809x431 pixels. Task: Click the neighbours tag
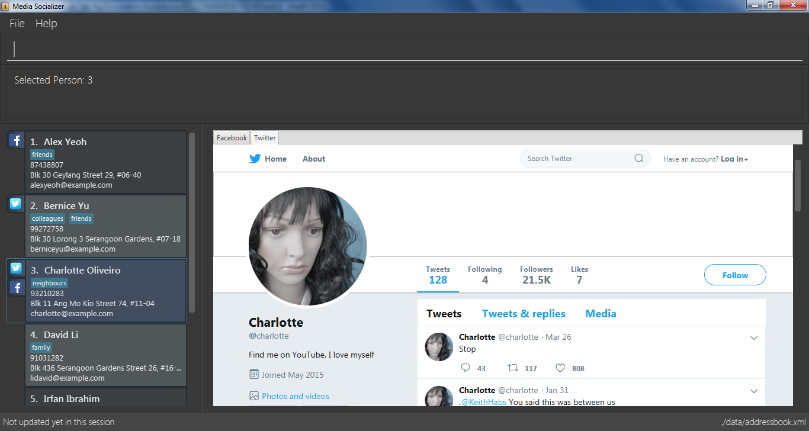click(49, 283)
